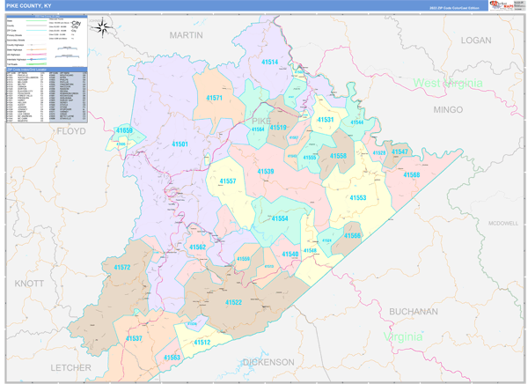Click the DICKENSON county label
Viewport: 528px width, 384px height.
(268, 362)
